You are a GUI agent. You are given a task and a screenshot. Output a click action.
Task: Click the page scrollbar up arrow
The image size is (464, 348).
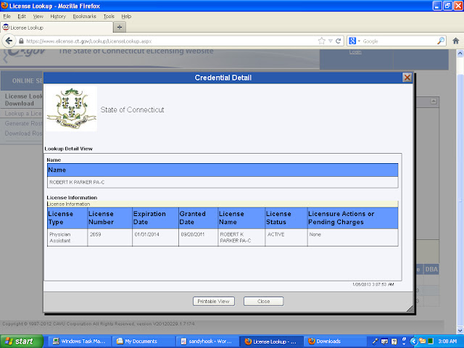click(x=460, y=53)
